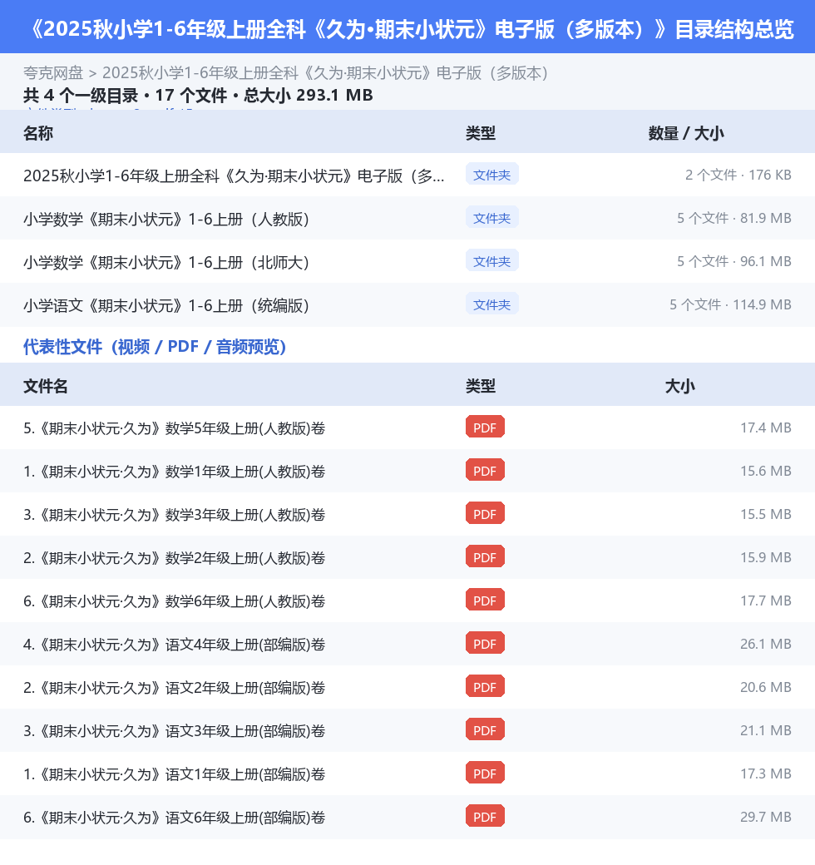Open file 2.《期末小状元·久为》语文2年级上册(部编版)卷
The image size is (815, 865).
point(175,688)
